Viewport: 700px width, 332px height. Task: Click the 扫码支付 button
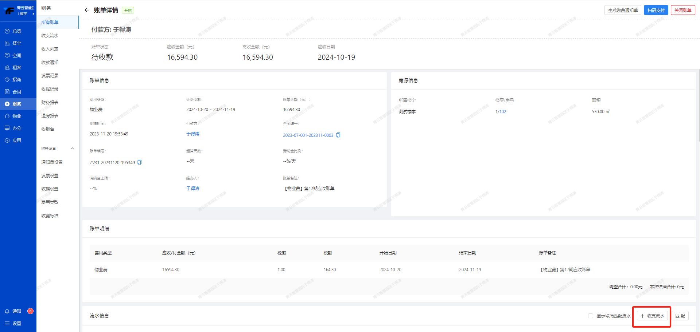(x=656, y=10)
